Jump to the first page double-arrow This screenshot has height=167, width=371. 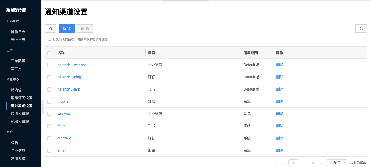[x=275, y=163]
